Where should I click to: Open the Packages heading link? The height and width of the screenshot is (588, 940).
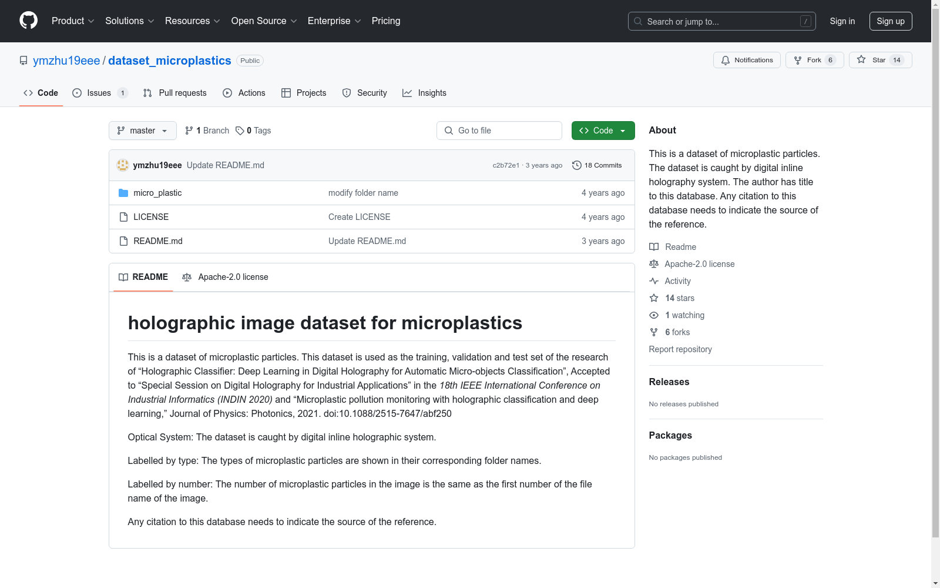point(670,436)
